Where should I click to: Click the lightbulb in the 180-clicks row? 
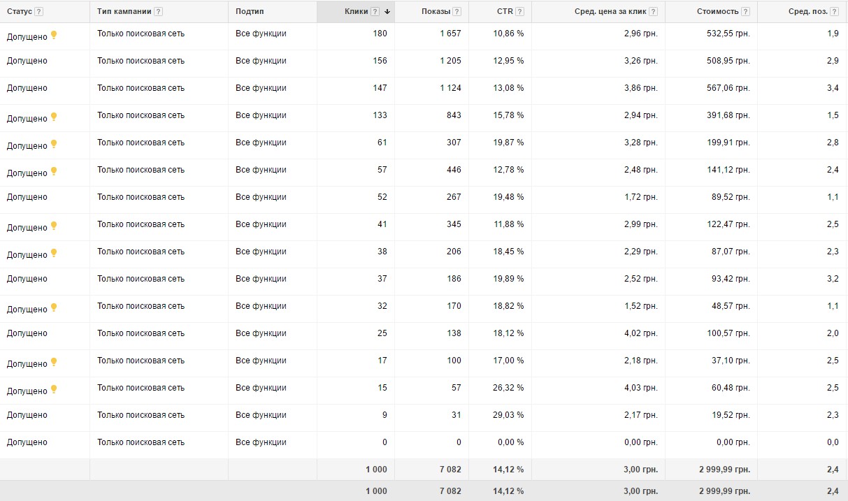(x=54, y=35)
